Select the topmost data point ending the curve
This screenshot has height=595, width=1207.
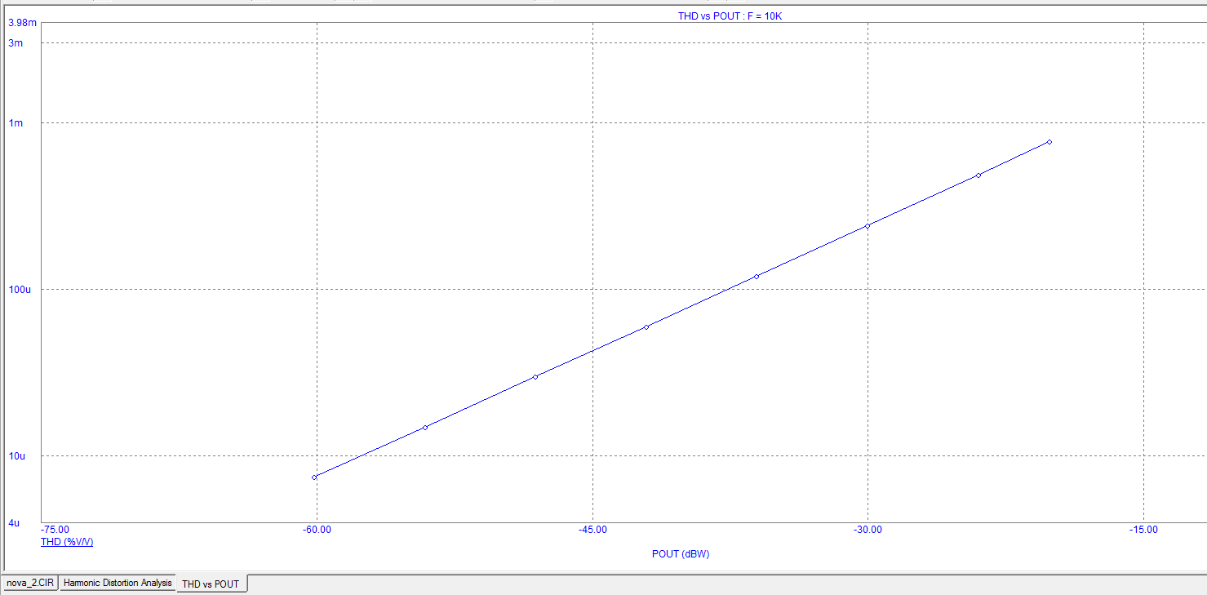coord(1049,142)
